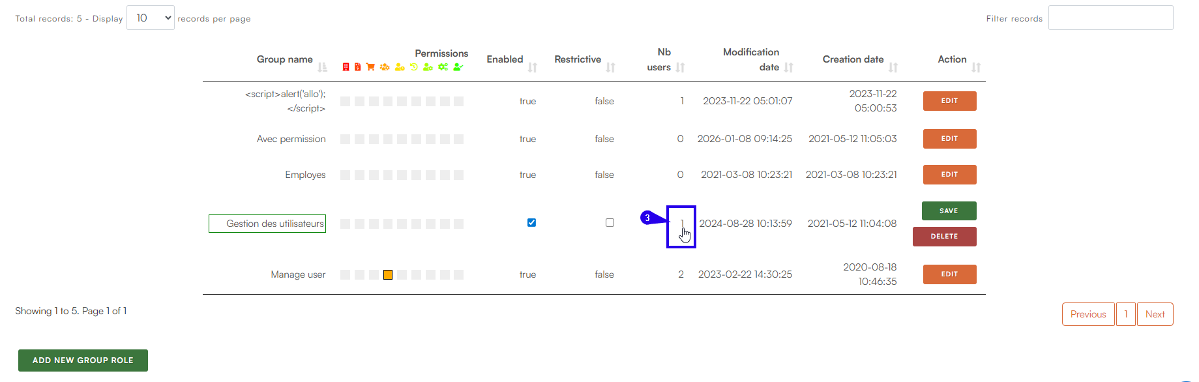The width and height of the screenshot is (1199, 382).
Task: Sort by Modification date arrows
Action: point(789,67)
